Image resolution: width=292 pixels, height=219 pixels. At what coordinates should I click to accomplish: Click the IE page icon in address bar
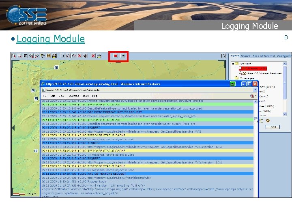43,90
